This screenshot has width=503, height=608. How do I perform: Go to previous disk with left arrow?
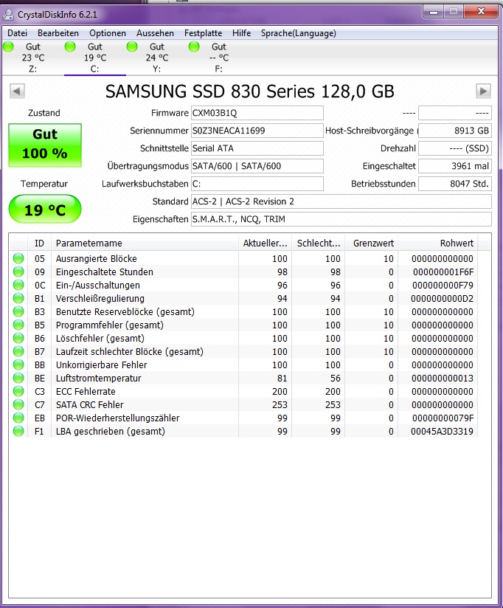(17, 91)
